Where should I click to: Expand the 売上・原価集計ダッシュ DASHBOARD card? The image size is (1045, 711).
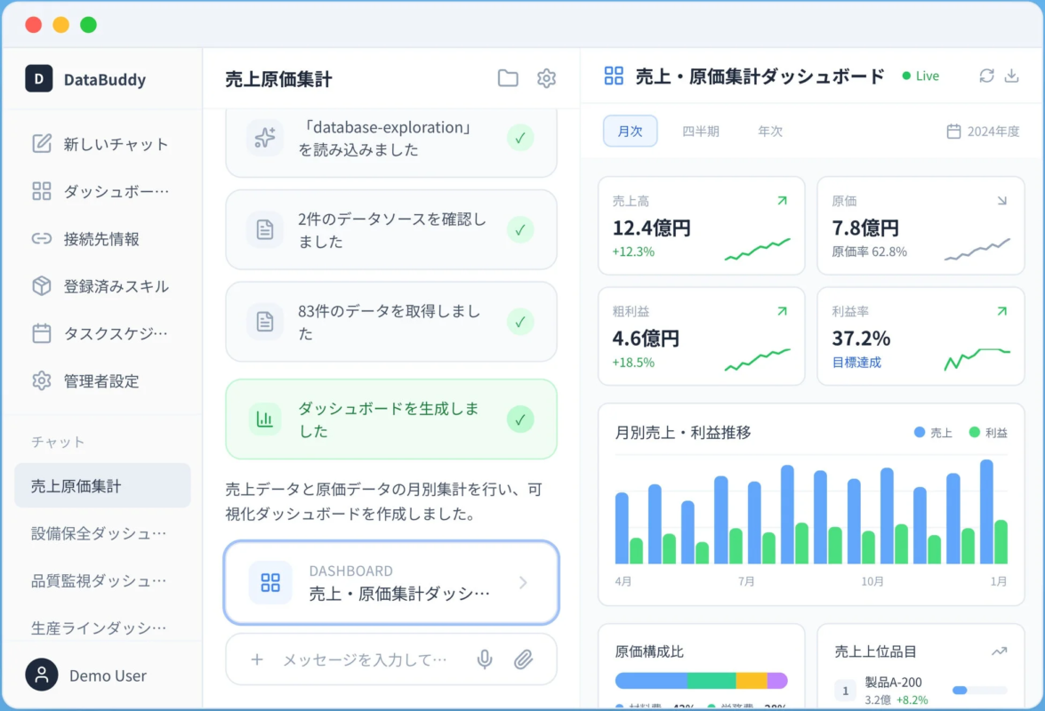tap(391, 583)
